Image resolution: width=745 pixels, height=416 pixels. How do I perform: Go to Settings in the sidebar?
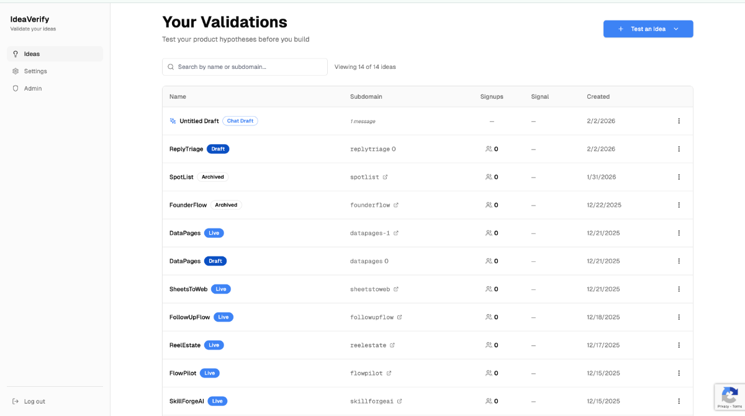point(35,71)
